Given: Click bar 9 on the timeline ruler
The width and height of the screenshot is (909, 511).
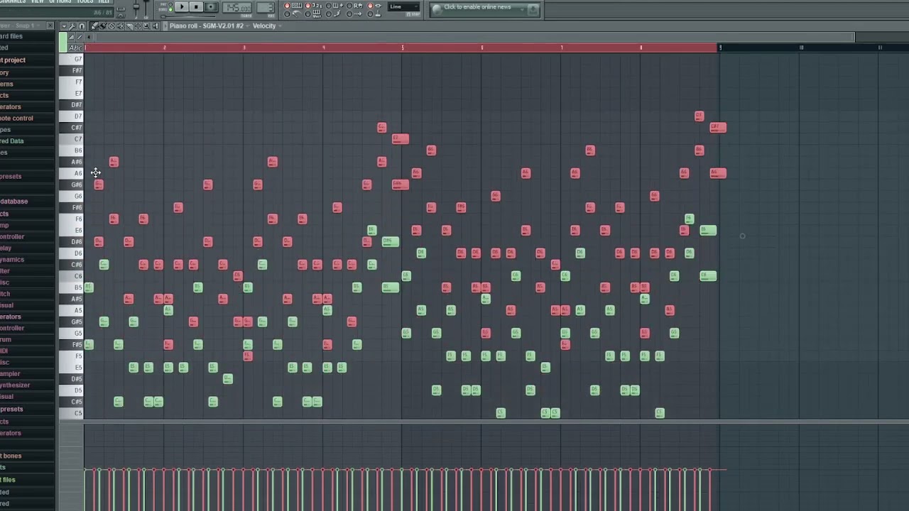Looking at the screenshot, I should tap(720, 48).
